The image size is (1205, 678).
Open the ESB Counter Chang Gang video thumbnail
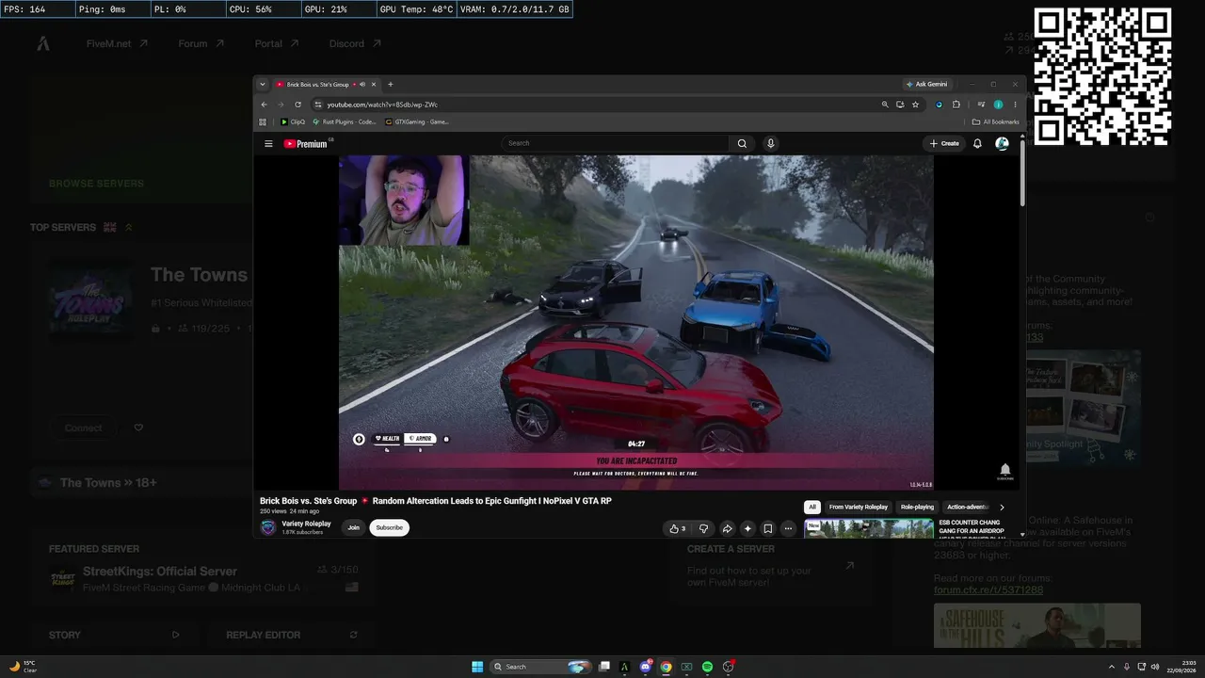[869, 529]
